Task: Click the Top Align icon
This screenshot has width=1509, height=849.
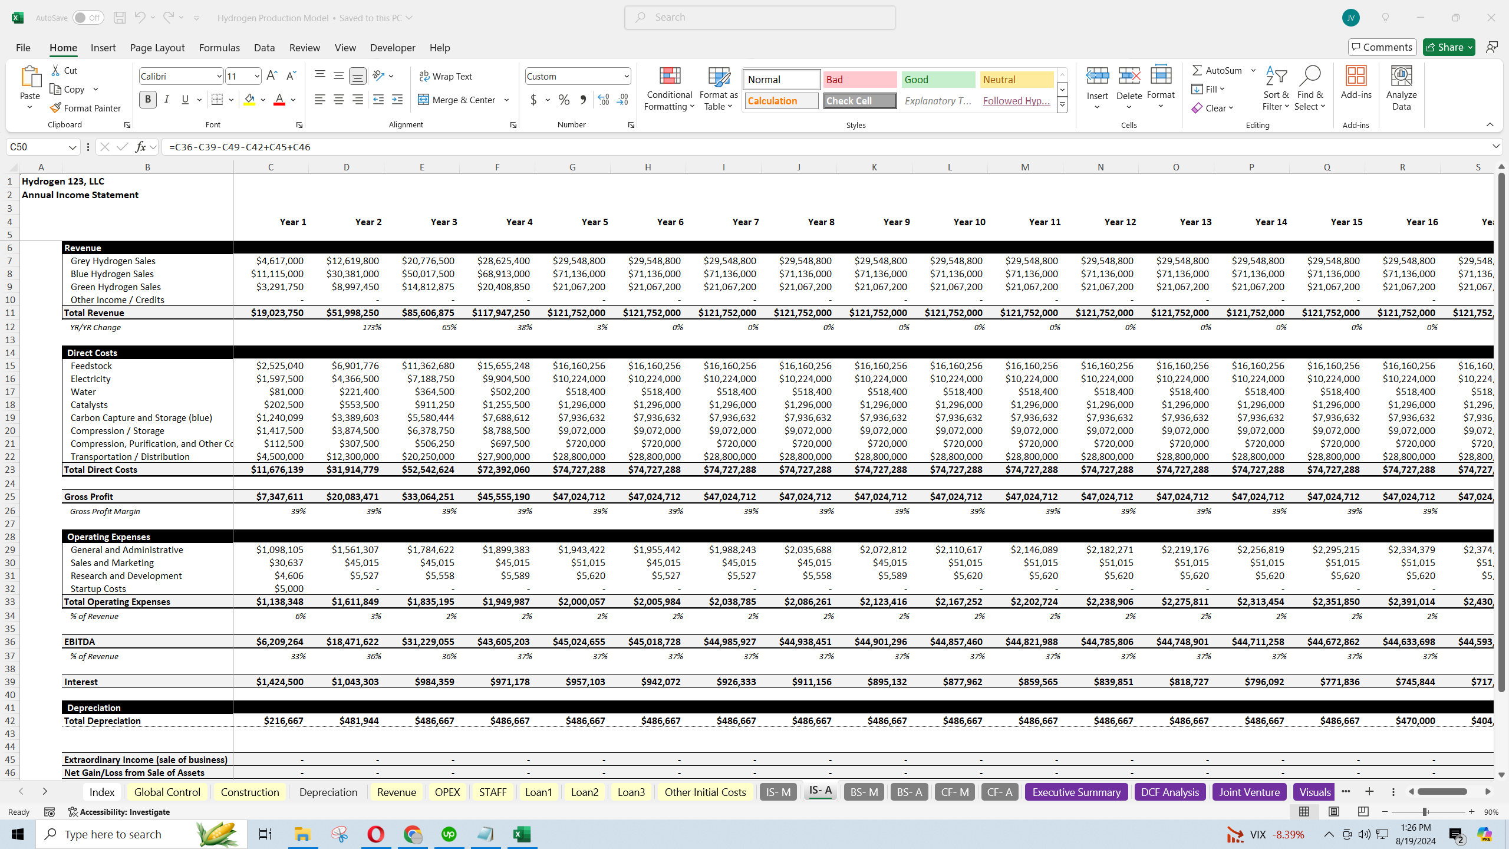Action: [x=319, y=75]
